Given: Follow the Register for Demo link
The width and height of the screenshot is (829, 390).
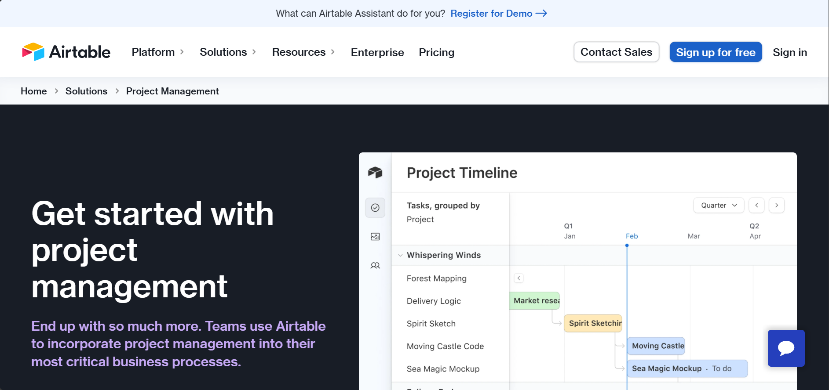Looking at the screenshot, I should pyautogui.click(x=498, y=13).
